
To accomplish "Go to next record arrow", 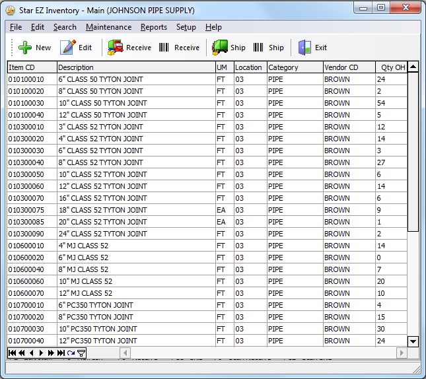I will pyautogui.click(x=41, y=353).
